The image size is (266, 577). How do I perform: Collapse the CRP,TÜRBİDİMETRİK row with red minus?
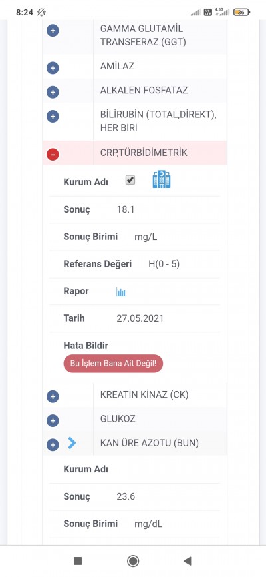[x=53, y=155]
